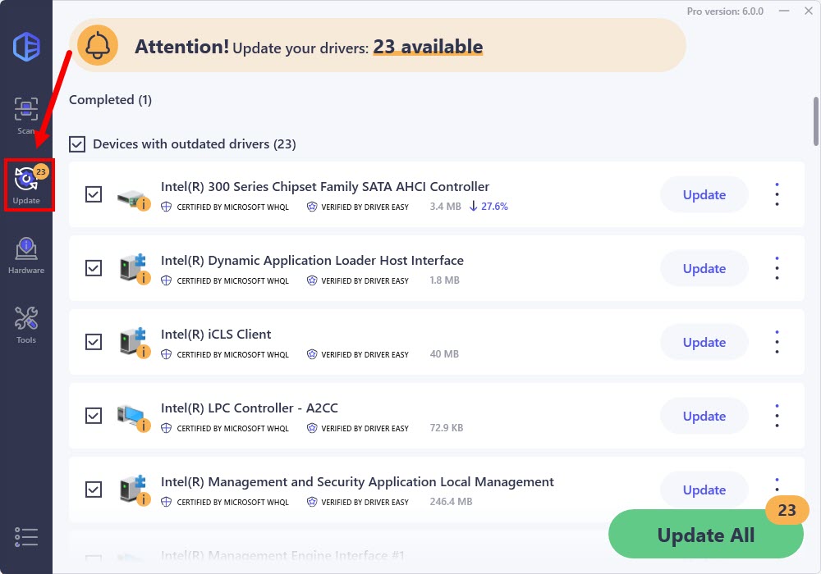821x574 pixels.
Task: Open more options for SATA AHCI Controller
Action: click(x=777, y=194)
